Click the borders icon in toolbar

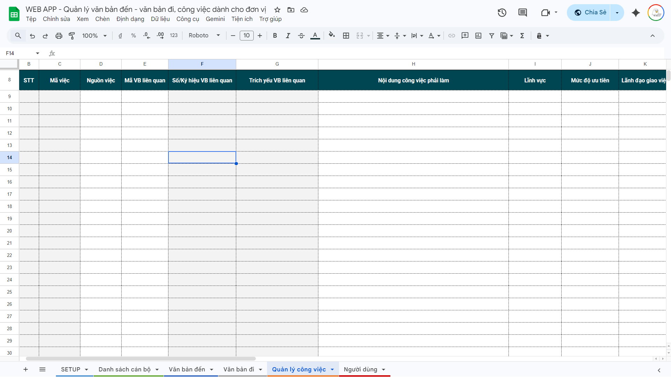point(346,36)
